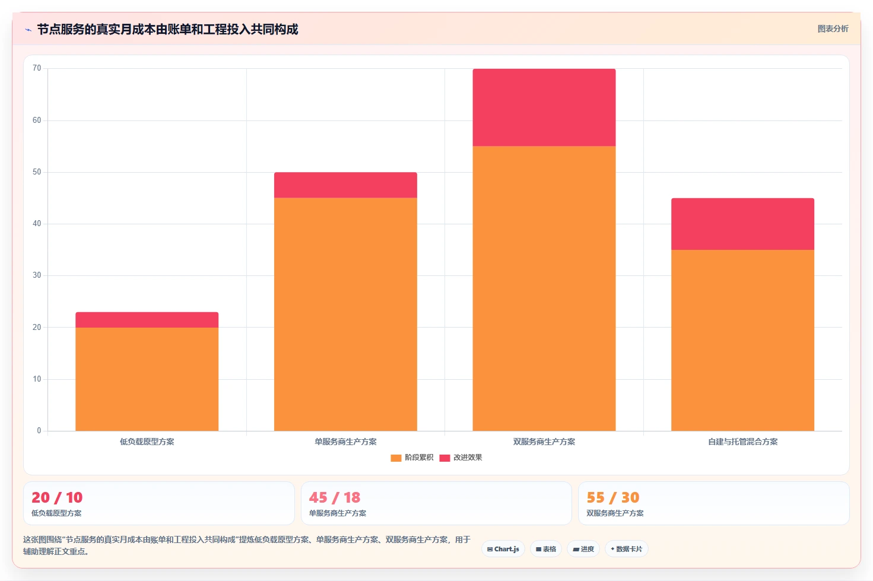Image resolution: width=873 pixels, height=581 pixels.
Task: Click the red segment of the 单服务商生产方案 bar
Action: coord(345,185)
